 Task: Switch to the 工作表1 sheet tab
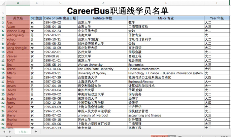pos(23,132)
